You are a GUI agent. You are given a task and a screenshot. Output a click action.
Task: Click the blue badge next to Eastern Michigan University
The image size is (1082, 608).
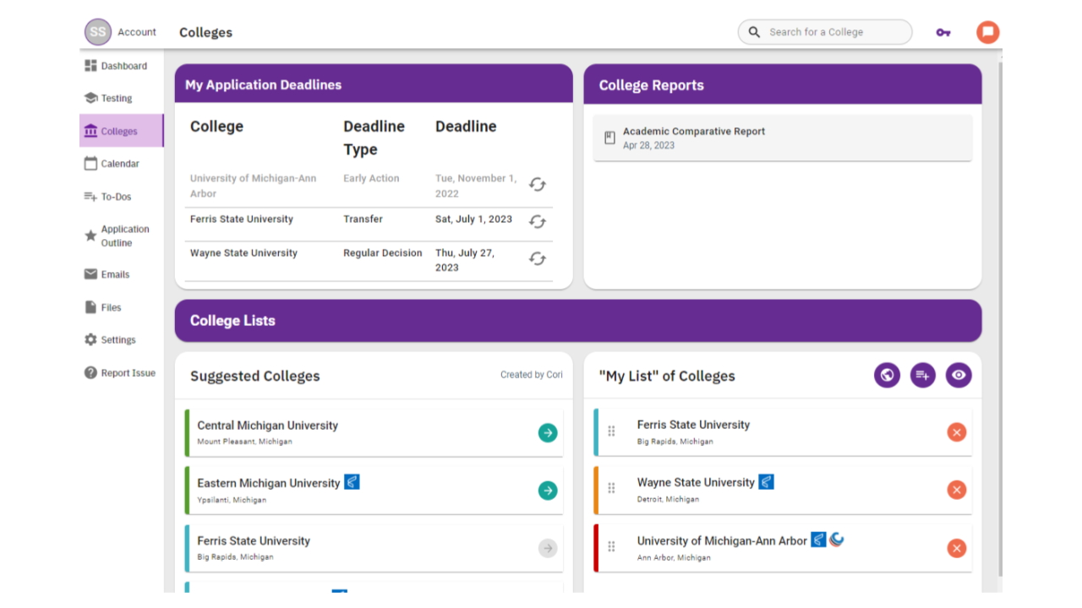352,482
